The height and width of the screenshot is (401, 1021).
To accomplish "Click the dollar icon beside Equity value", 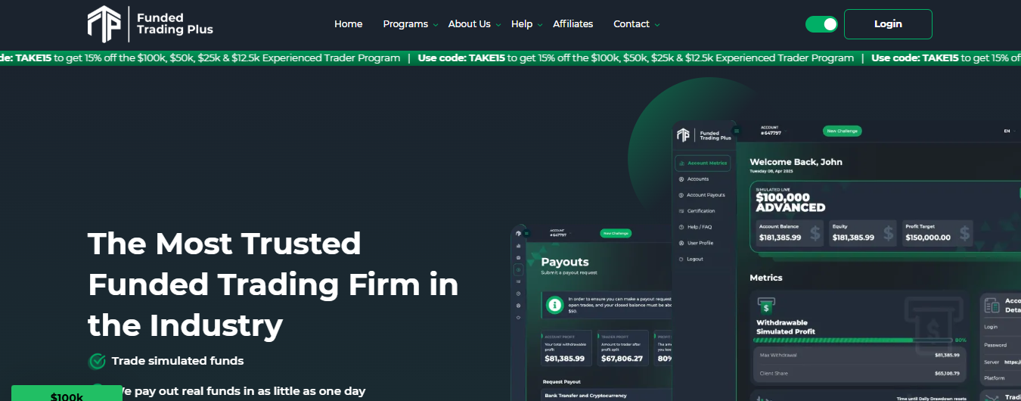I will [x=889, y=233].
